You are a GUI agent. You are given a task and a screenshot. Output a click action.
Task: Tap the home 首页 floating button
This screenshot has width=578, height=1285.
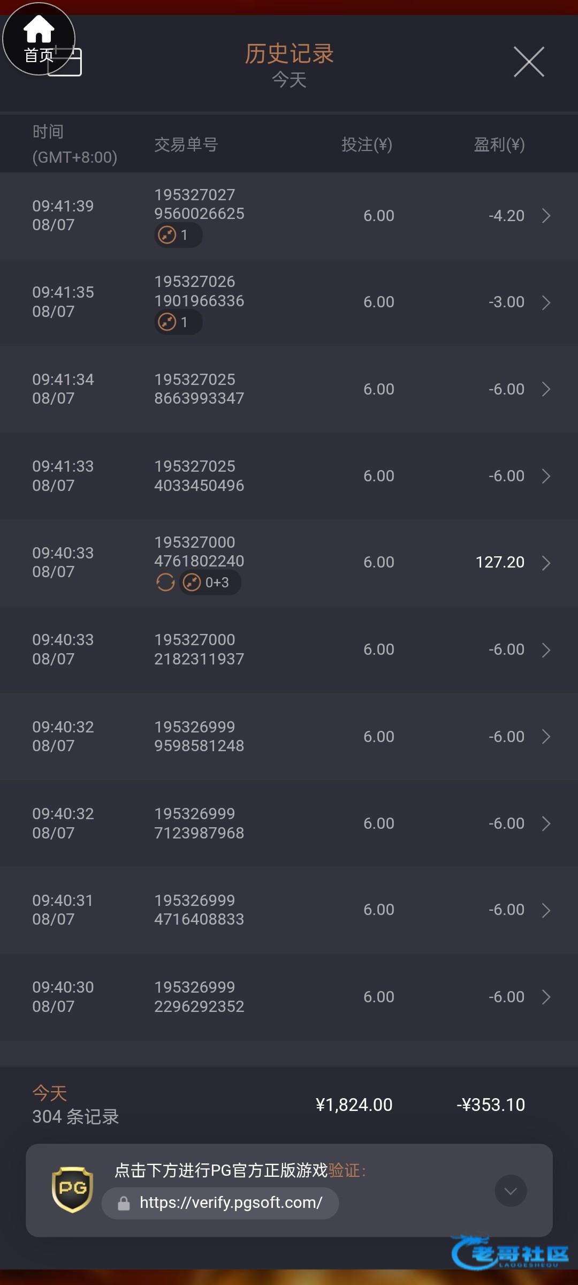39,39
